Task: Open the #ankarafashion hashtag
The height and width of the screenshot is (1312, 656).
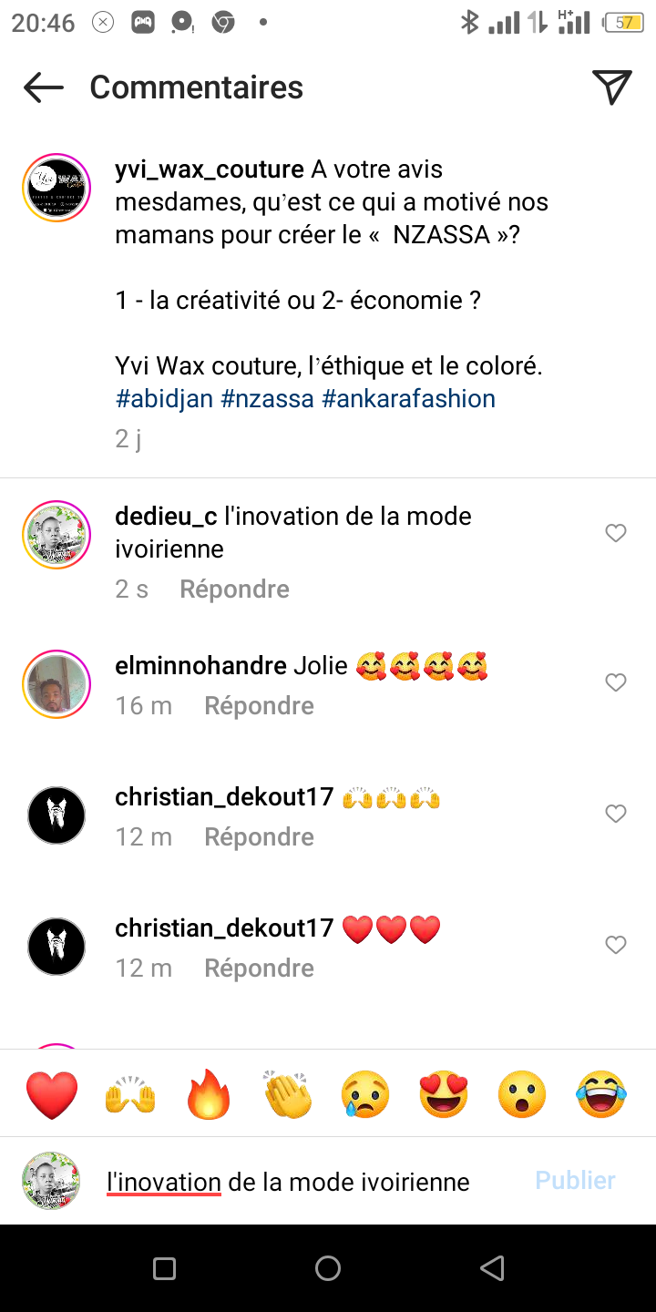Action: [x=409, y=399]
